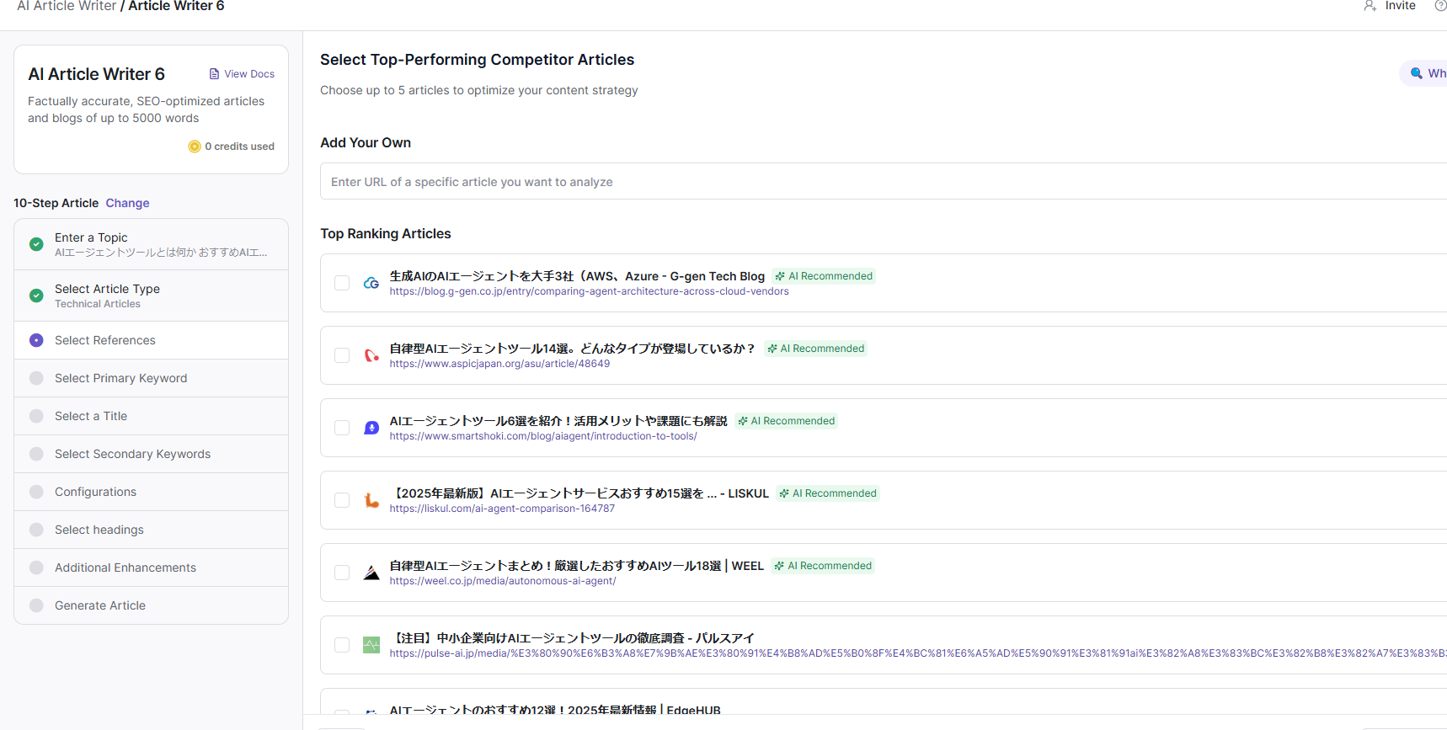Click AI Recommended badge on G-gen article

[824, 276]
